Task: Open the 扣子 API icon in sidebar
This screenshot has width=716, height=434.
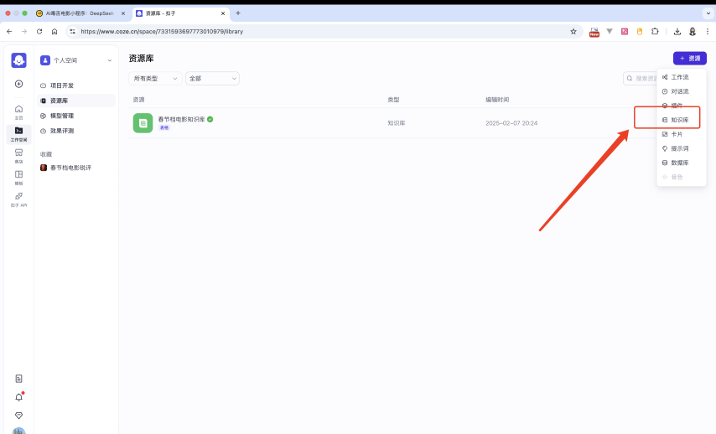Action: point(18,199)
